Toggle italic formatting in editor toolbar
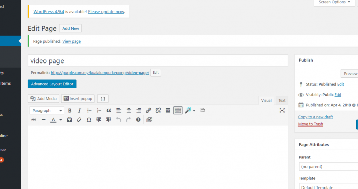Viewport: 358px width, 189px height. [79, 111]
